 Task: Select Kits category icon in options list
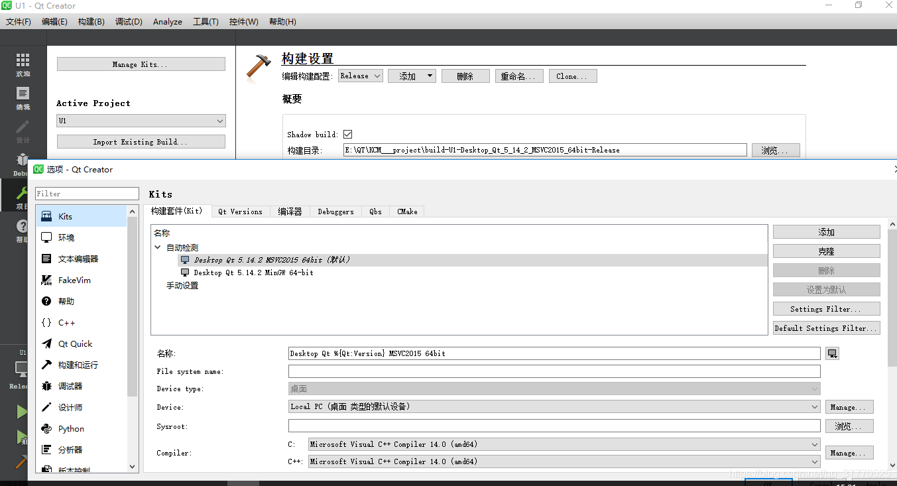pyautogui.click(x=46, y=216)
